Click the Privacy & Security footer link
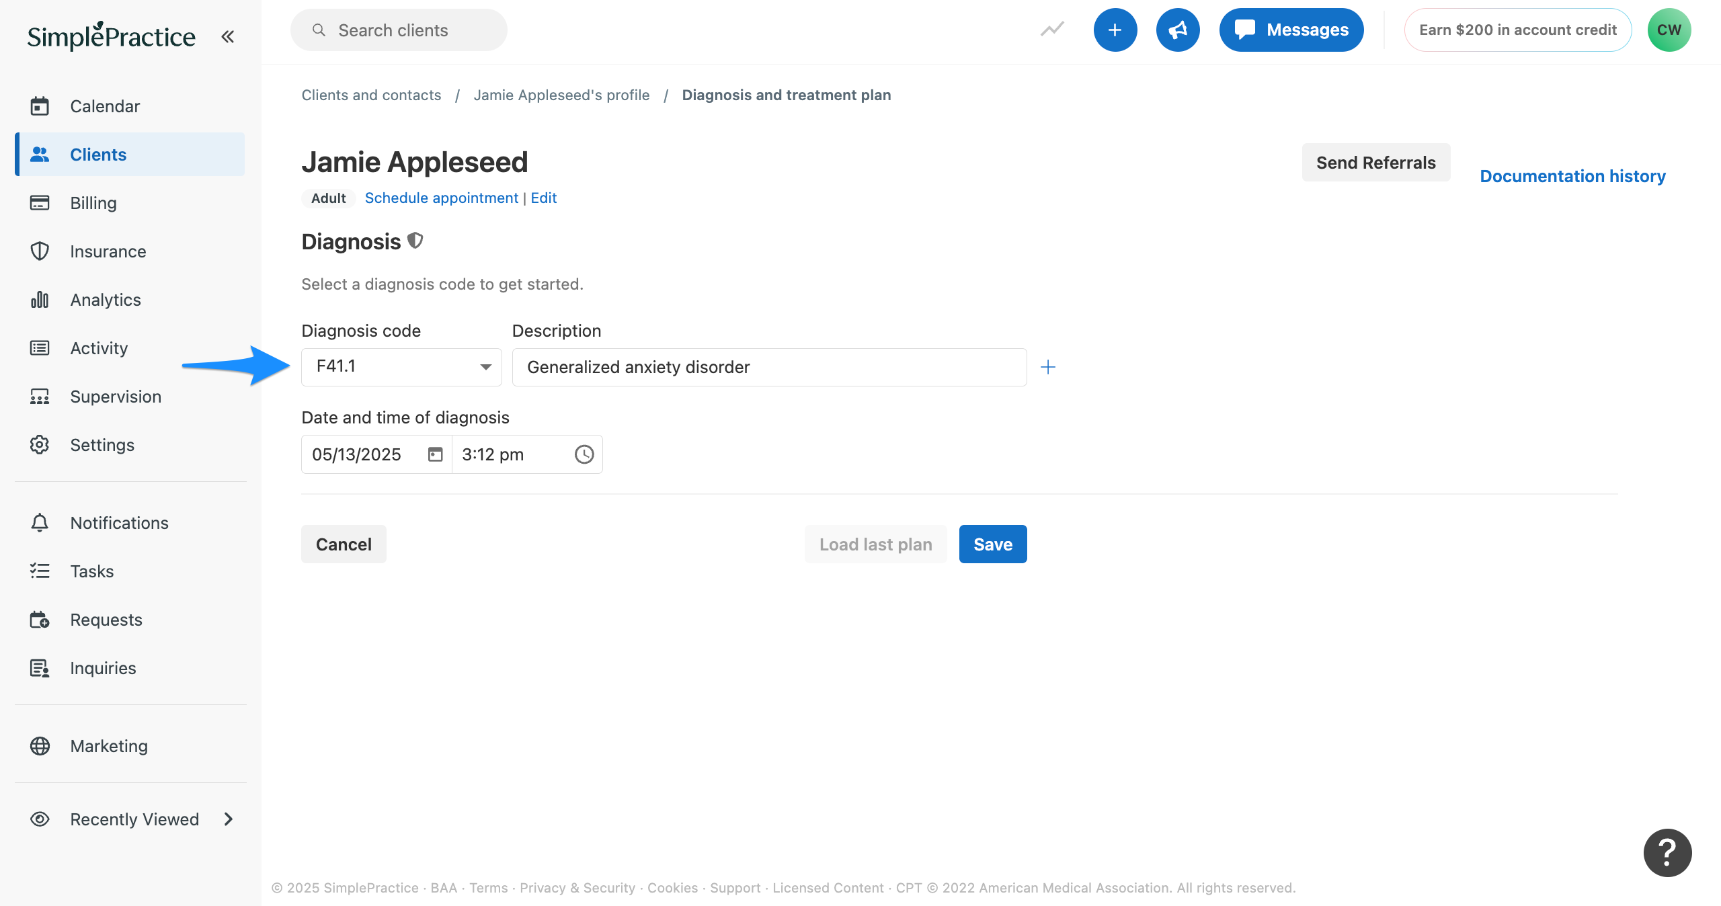This screenshot has width=1721, height=906. click(577, 888)
